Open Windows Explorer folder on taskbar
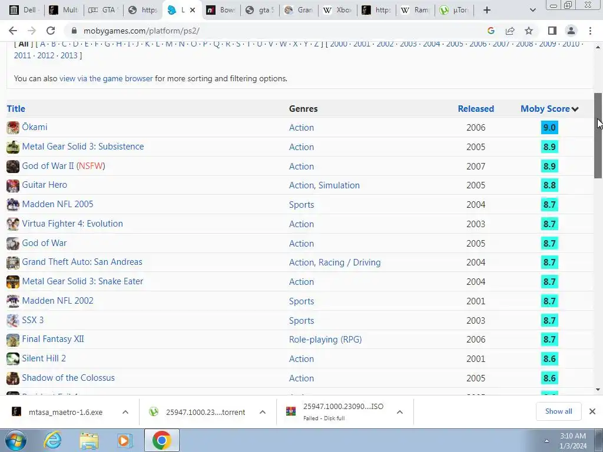Screen dimensions: 603x452 click(x=89, y=440)
